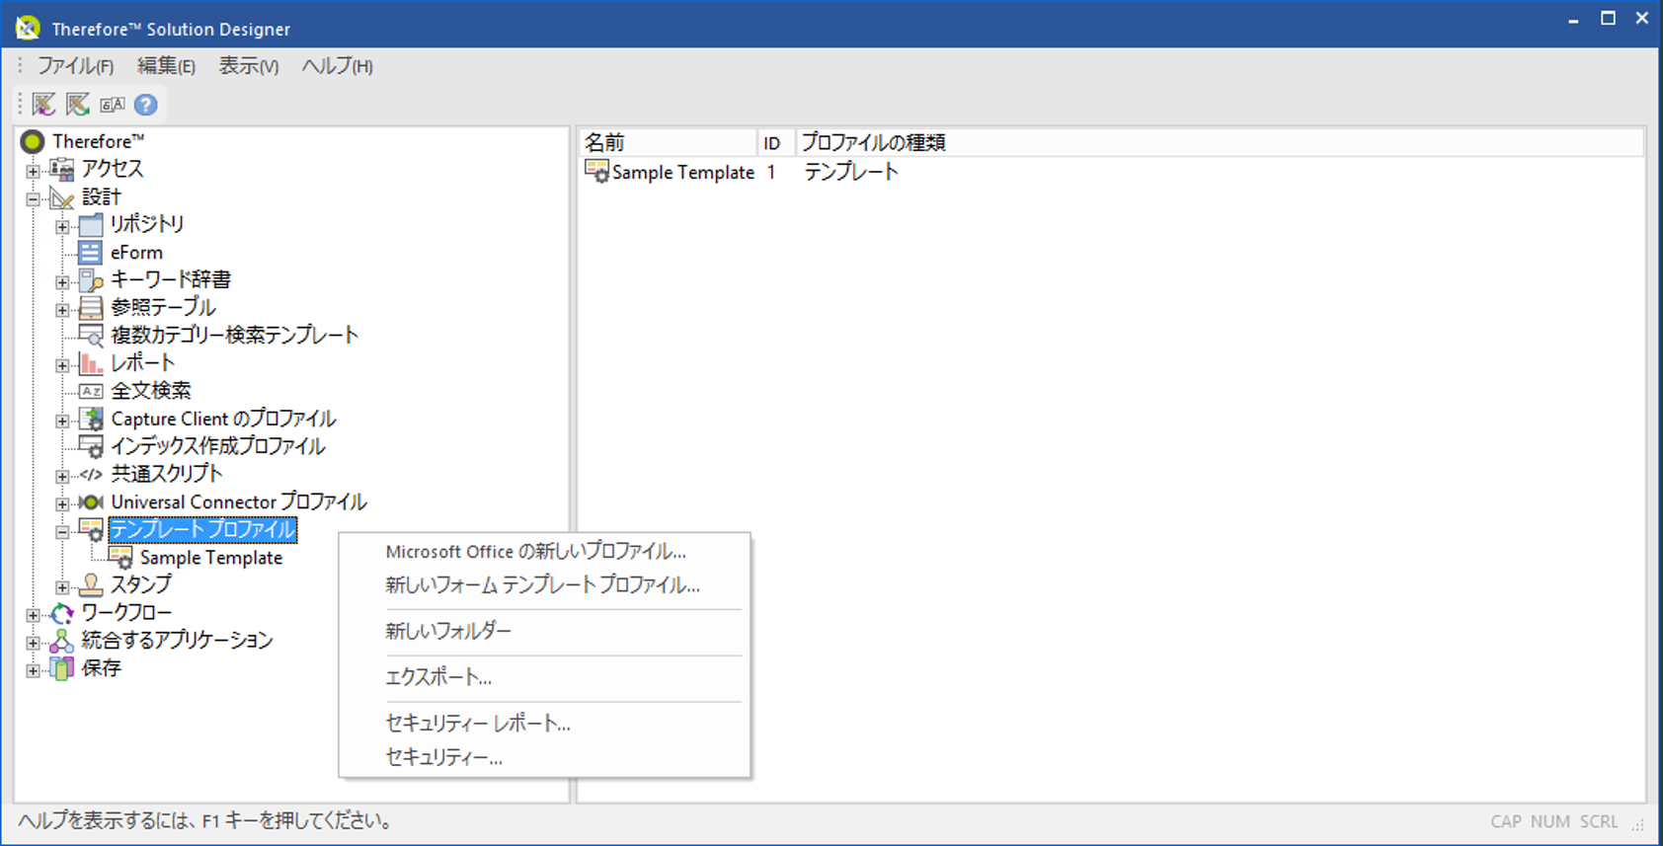
Task: Click the language translation toolbar icon
Action: pyautogui.click(x=113, y=104)
